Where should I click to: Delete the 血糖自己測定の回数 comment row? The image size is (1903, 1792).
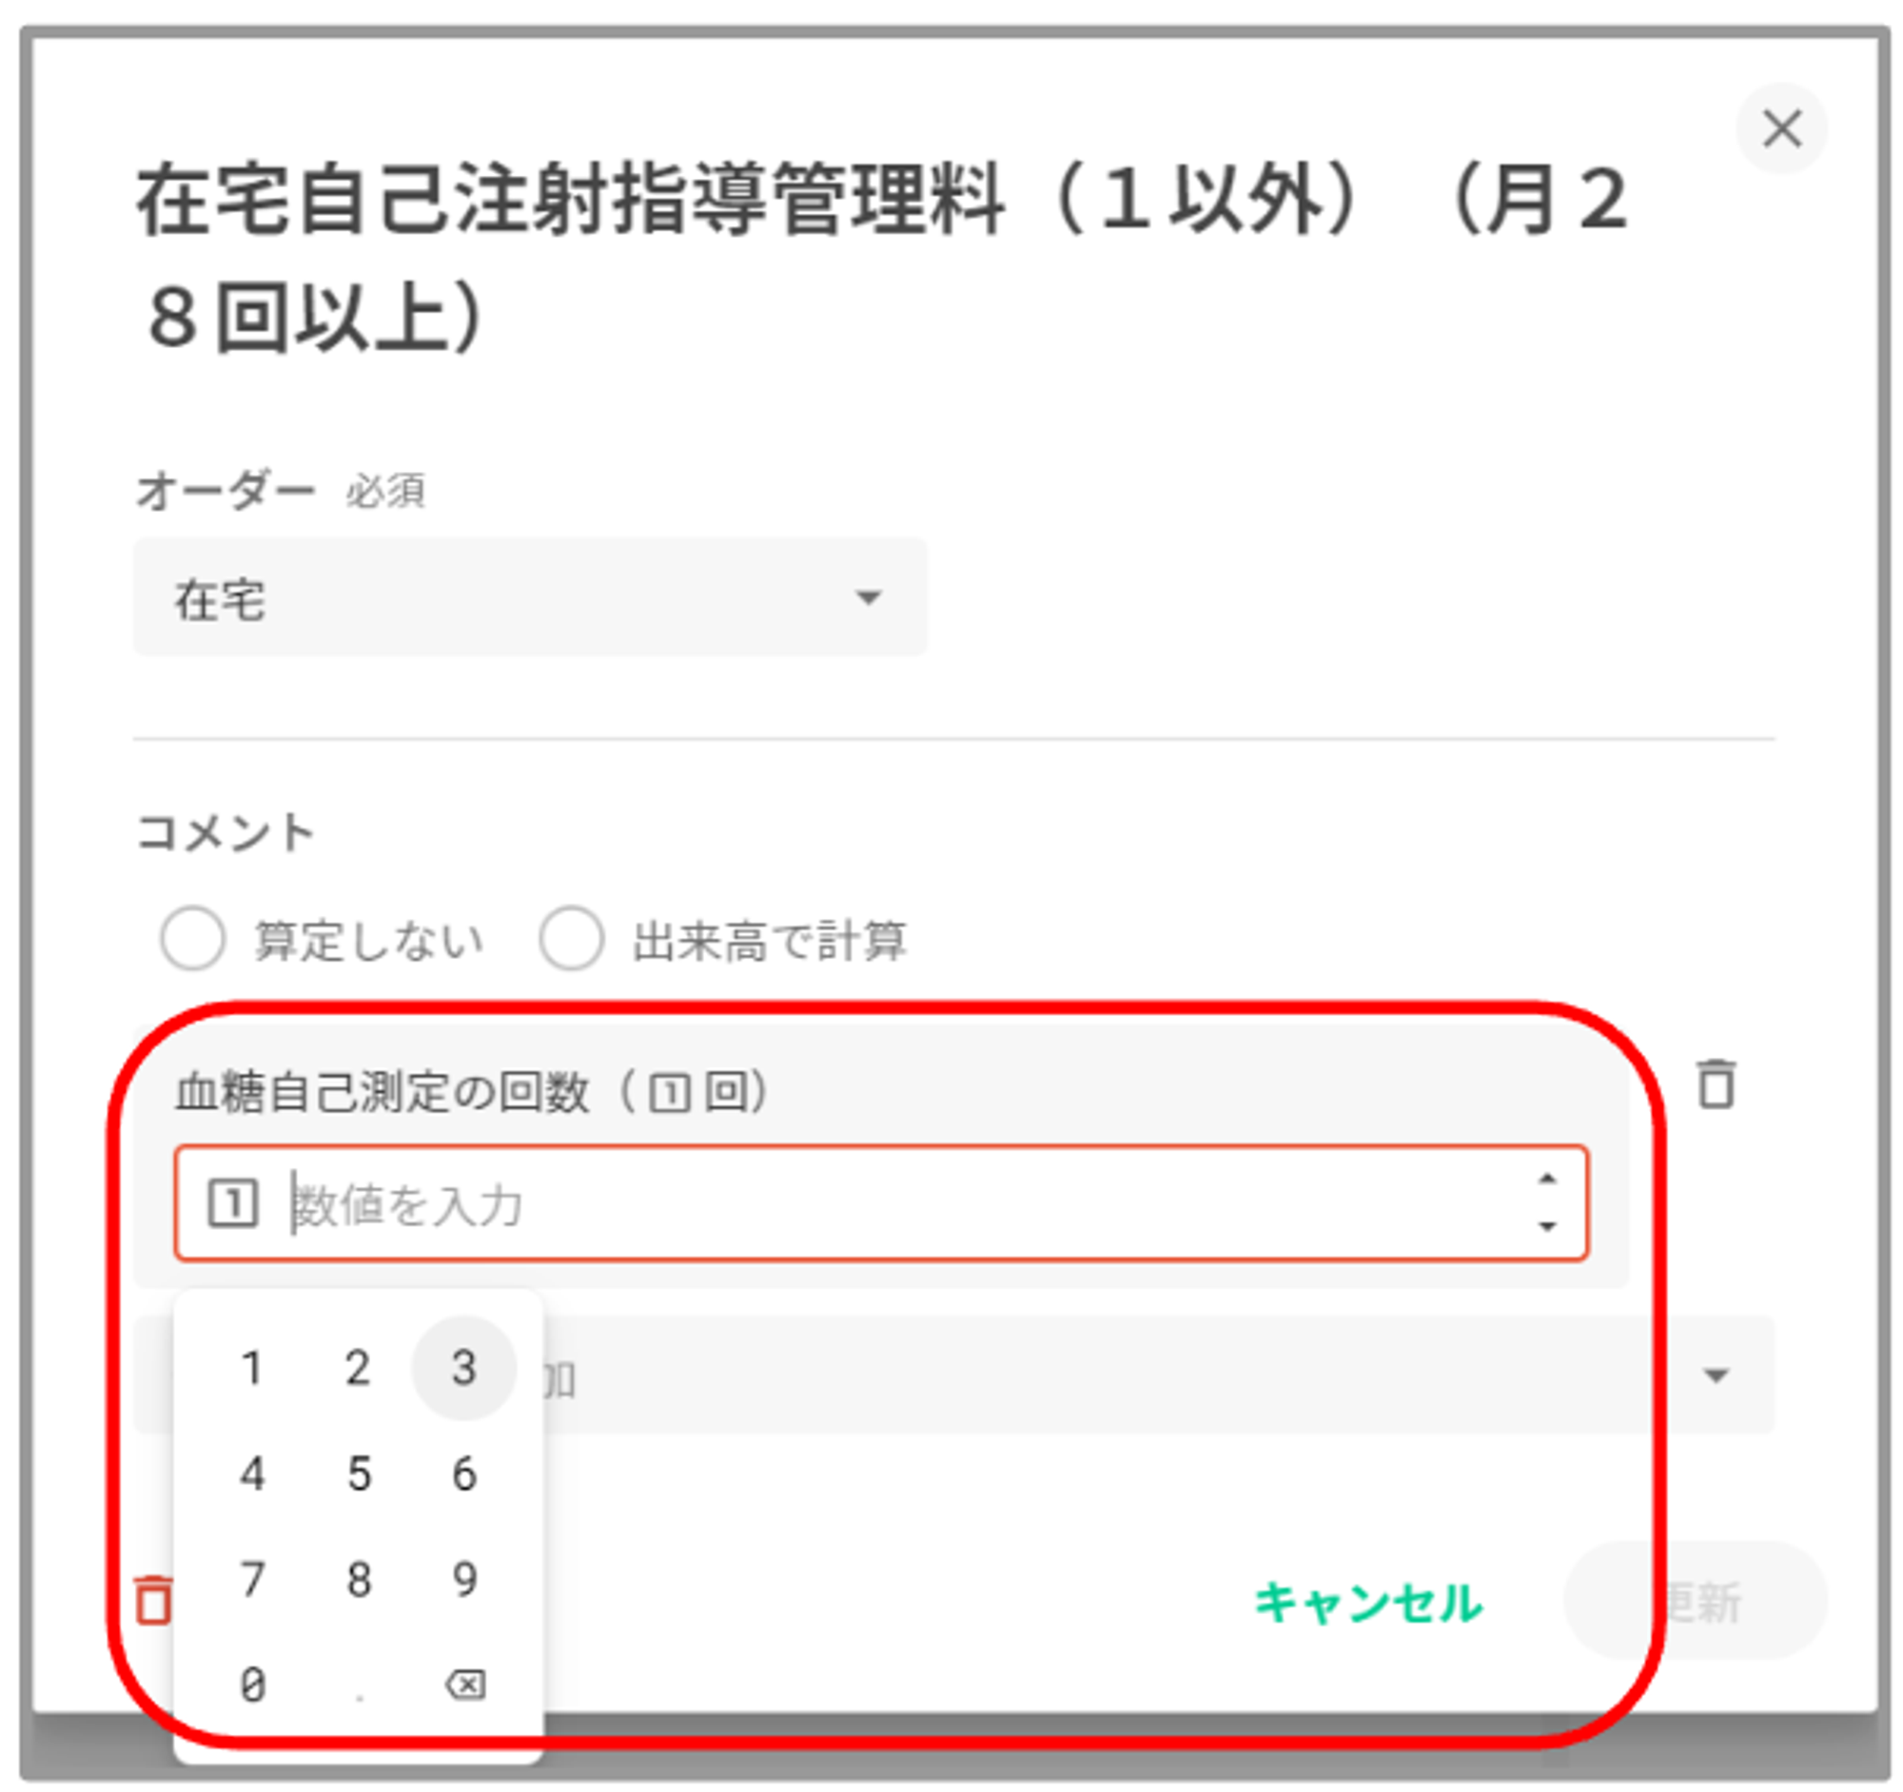1716,1085
